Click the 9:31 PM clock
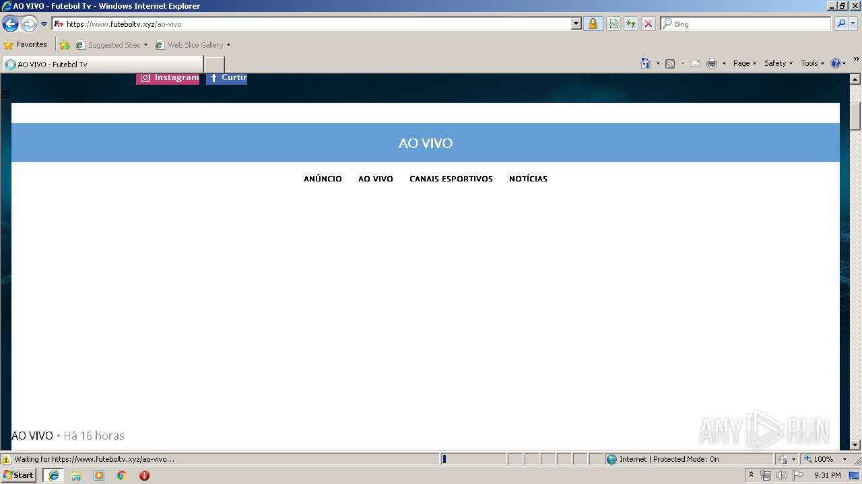Screen dimensions: 862x484 pos(827,475)
